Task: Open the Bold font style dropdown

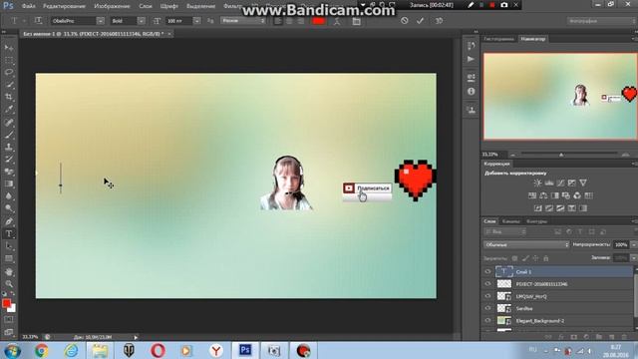Action: pos(142,21)
